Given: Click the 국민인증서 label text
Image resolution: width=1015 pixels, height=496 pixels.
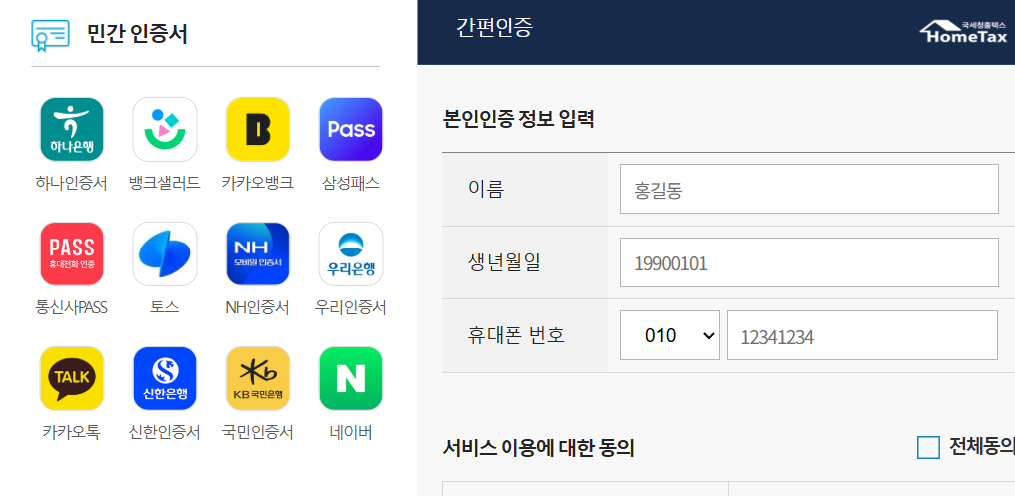Looking at the screenshot, I should 258,432.
